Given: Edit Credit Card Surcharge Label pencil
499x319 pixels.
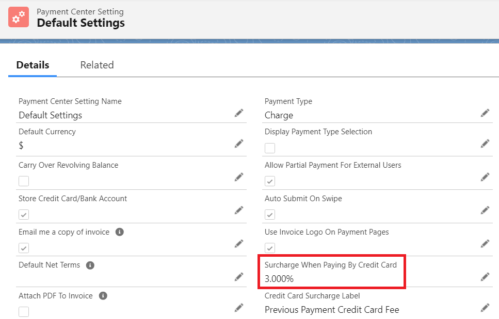Looking at the screenshot, I should click(485, 308).
